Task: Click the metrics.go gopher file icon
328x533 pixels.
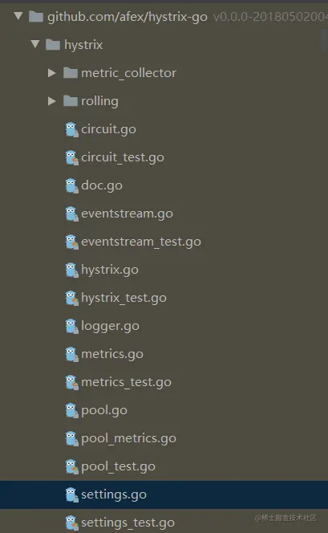Action: coord(71,354)
